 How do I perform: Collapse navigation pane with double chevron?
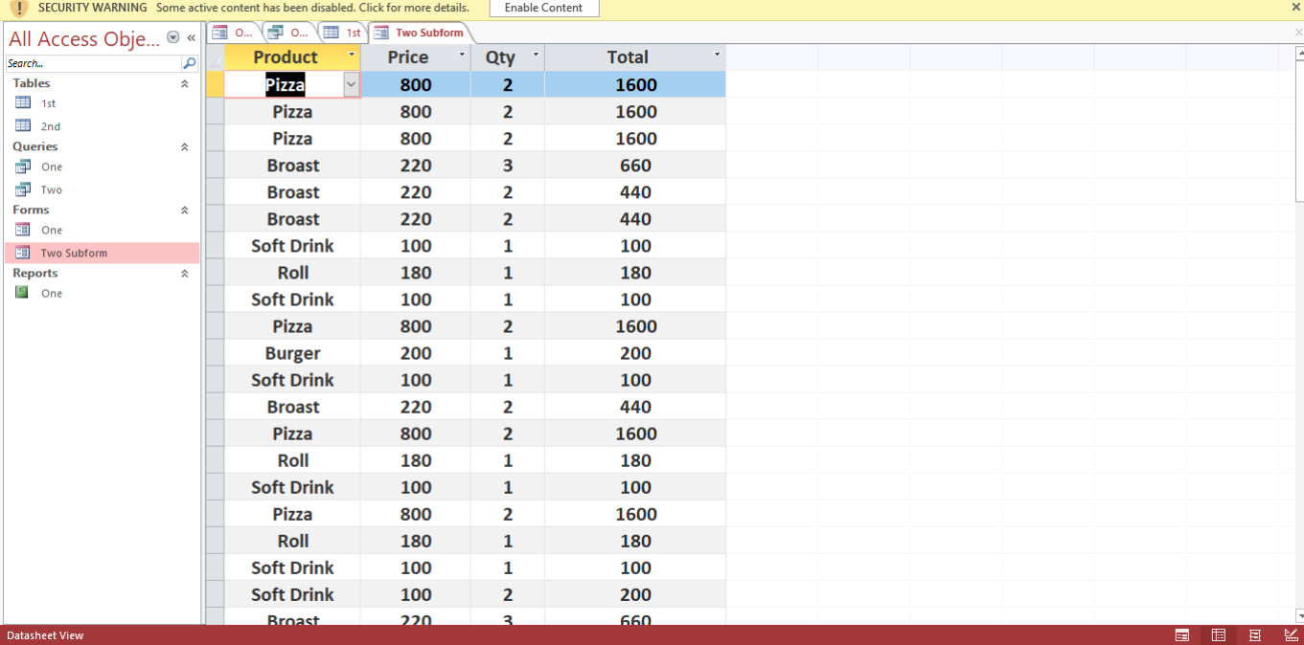[x=191, y=37]
